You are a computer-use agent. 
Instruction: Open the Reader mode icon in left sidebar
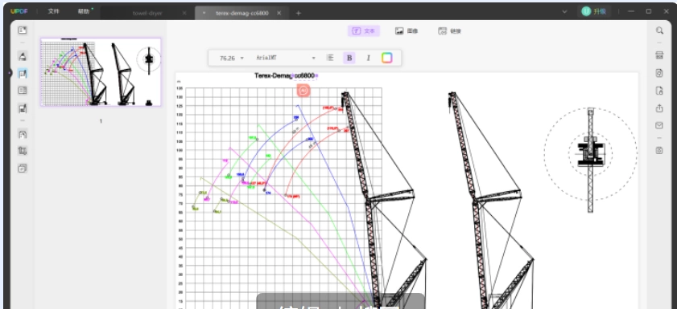click(23, 30)
